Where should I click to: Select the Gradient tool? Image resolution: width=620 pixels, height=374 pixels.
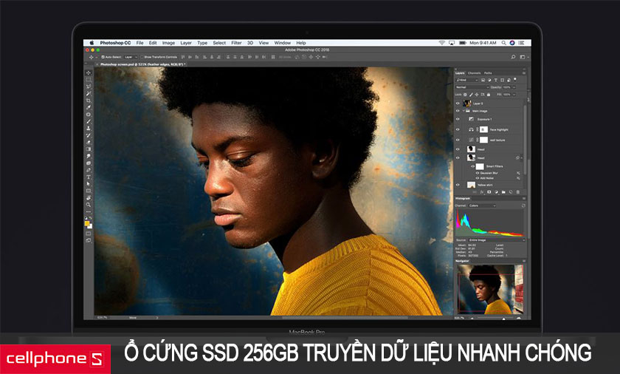[x=89, y=149]
